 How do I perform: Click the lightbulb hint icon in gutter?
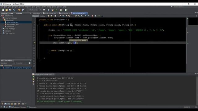click(35, 43)
